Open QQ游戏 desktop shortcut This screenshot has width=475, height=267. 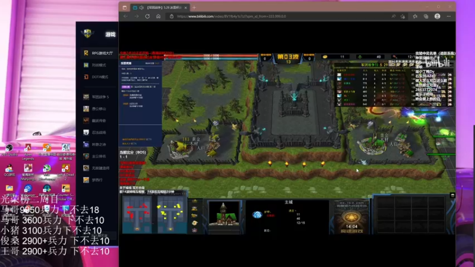coord(9,170)
